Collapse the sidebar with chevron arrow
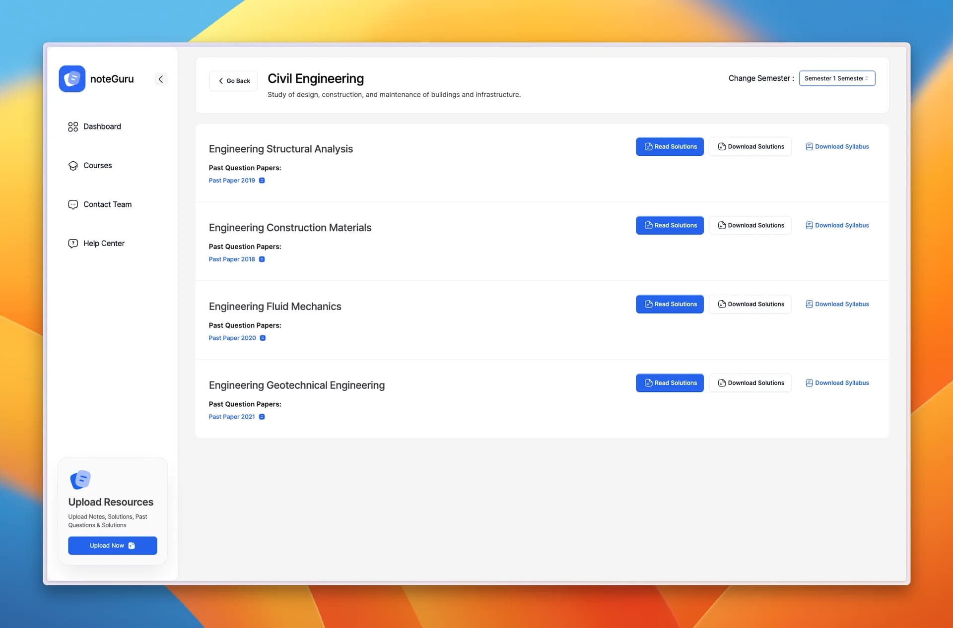 (x=160, y=79)
